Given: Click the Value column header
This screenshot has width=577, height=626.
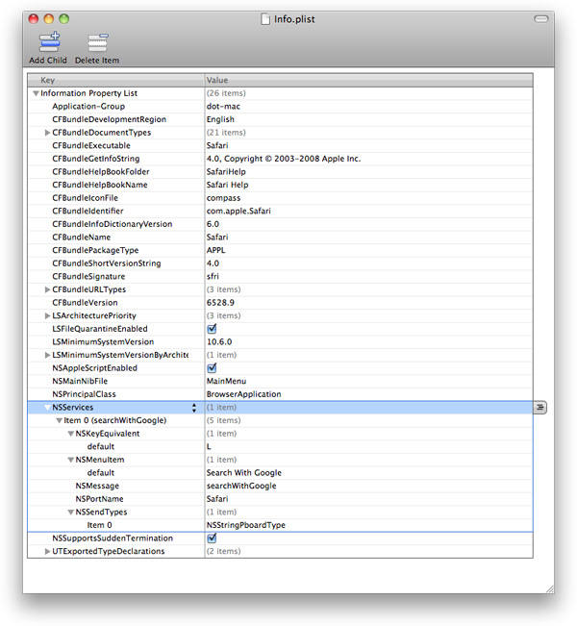Looking at the screenshot, I should point(365,80).
